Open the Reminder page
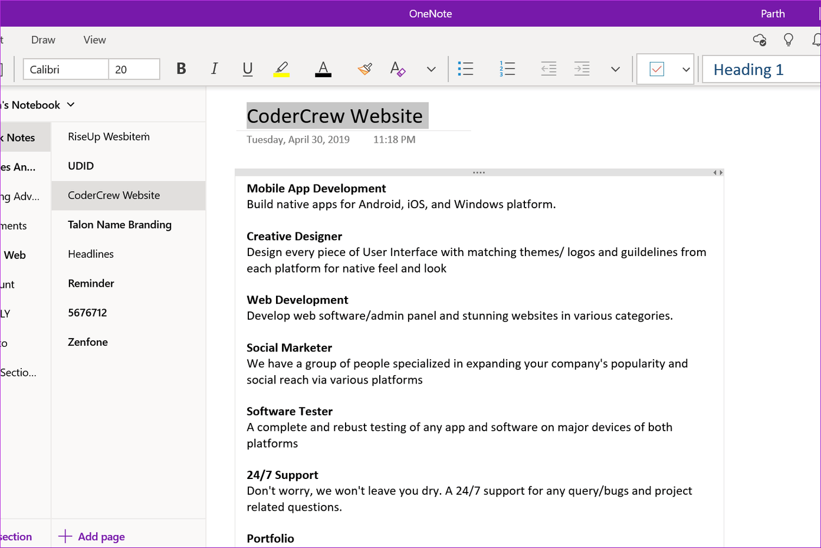The width and height of the screenshot is (821, 548). coord(129,284)
